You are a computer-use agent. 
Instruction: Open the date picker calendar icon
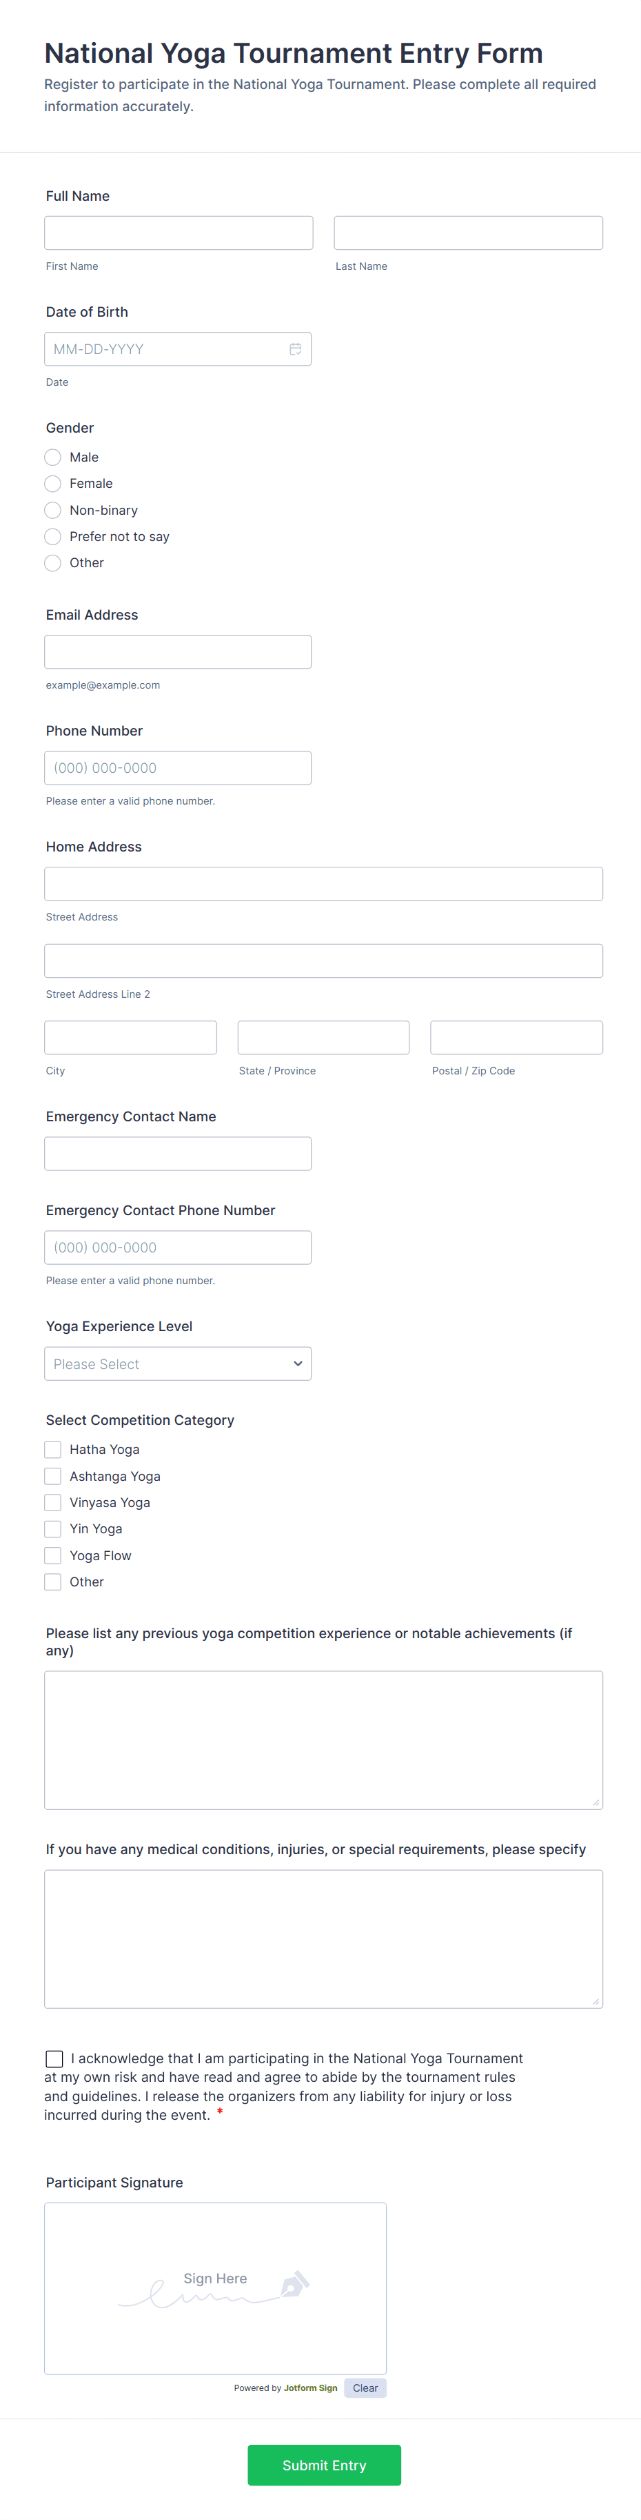(294, 349)
